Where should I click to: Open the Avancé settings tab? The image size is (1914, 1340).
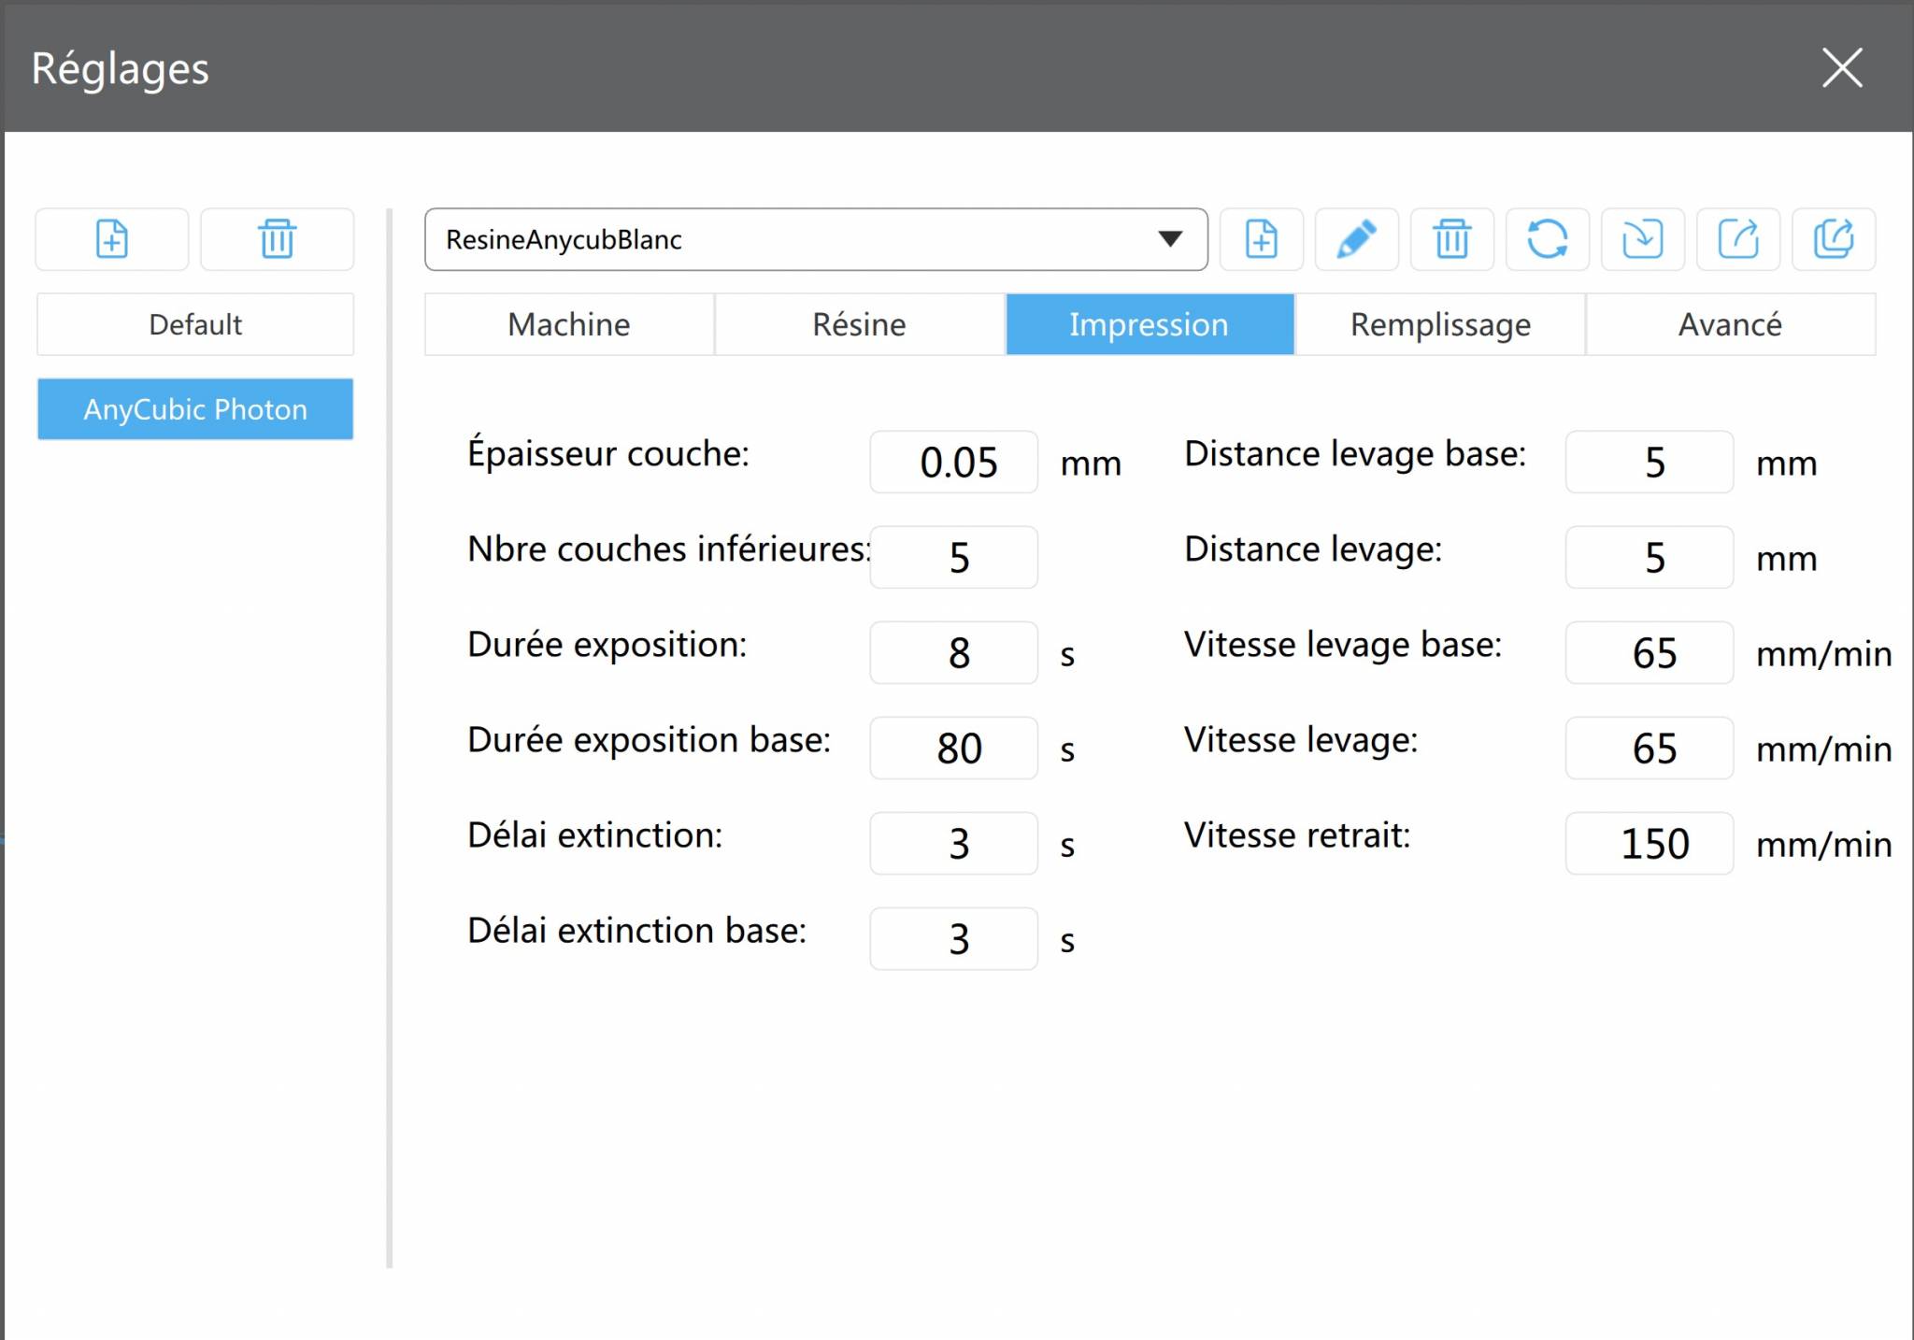click(x=1730, y=324)
